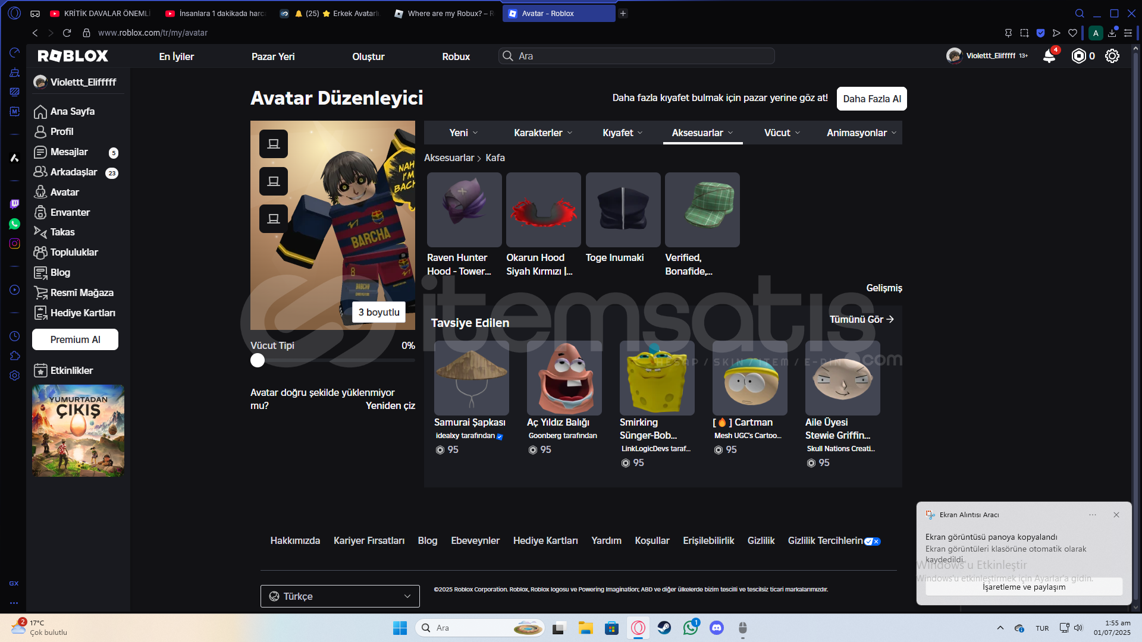The height and width of the screenshot is (642, 1142).
Task: Adjust the Vücut Tipi slider handle
Action: (258, 360)
